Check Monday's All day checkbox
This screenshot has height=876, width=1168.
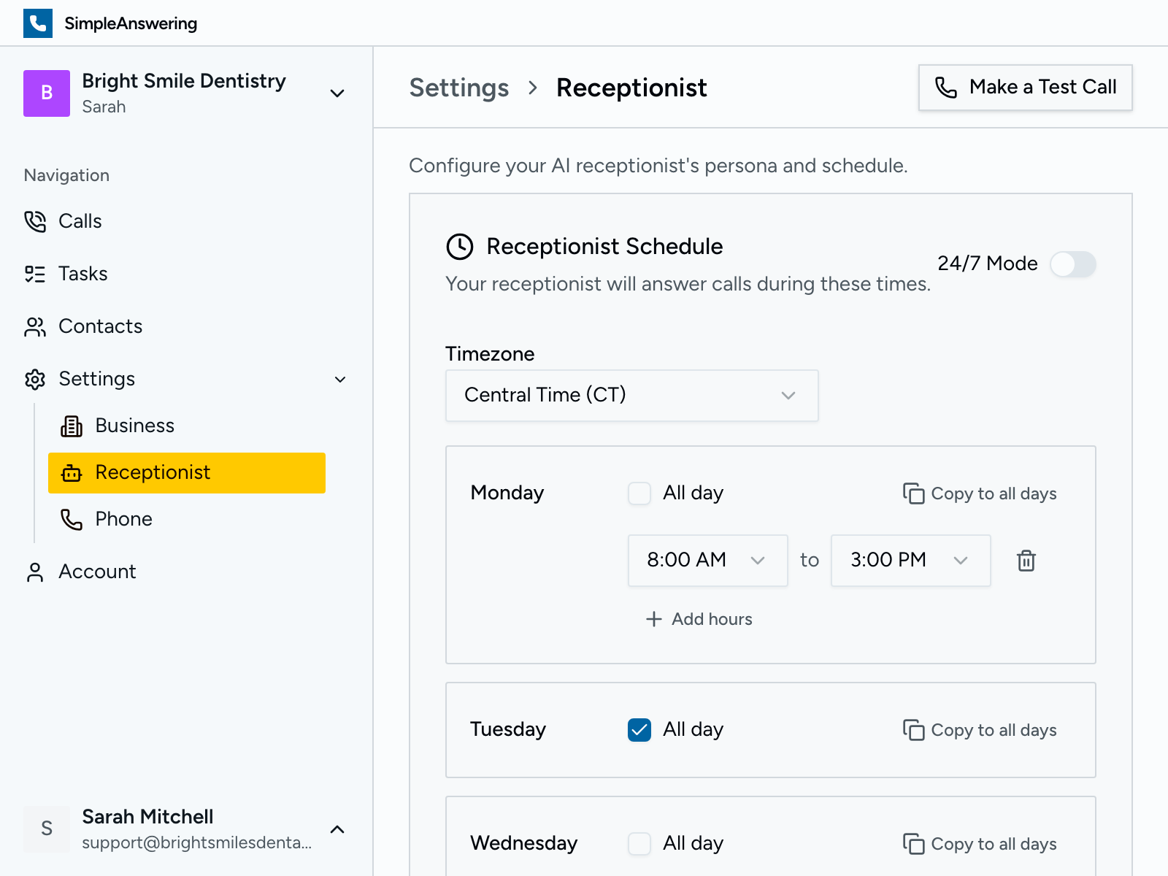coord(639,493)
